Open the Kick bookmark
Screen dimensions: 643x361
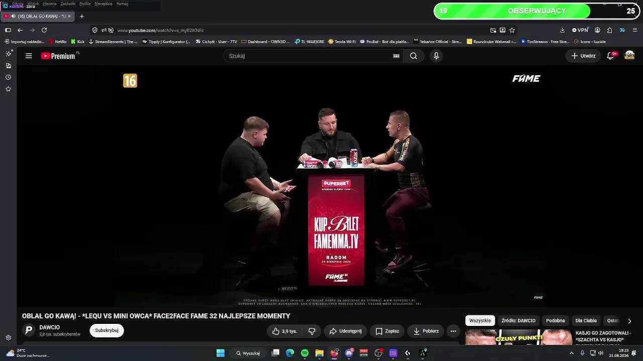pos(78,42)
